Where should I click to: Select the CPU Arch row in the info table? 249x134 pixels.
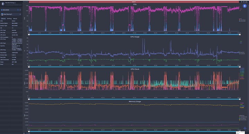[x=11, y=35]
